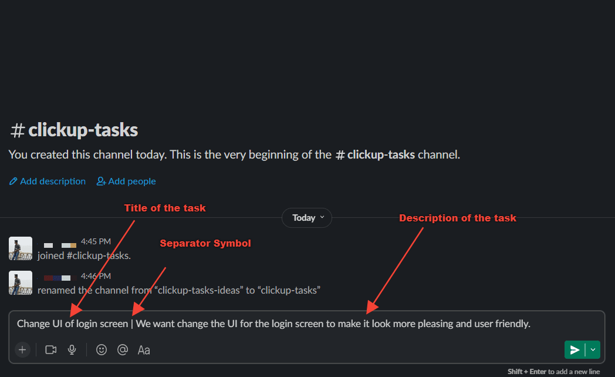
Task: Open the user avatar at 4:45 PM
Action: tap(21, 248)
